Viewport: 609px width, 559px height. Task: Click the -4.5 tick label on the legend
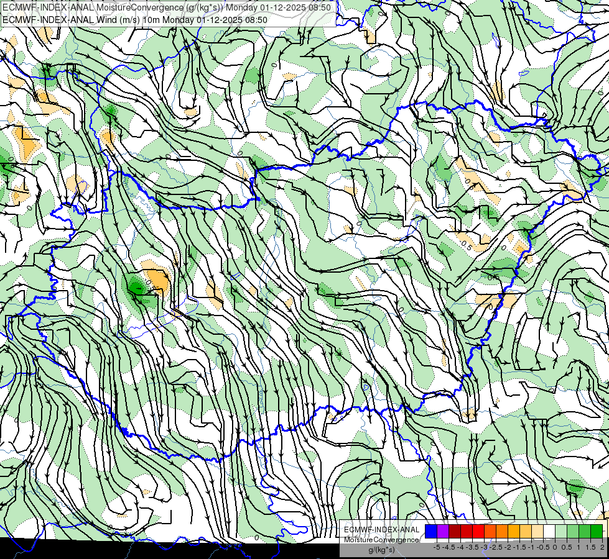pos(449,547)
